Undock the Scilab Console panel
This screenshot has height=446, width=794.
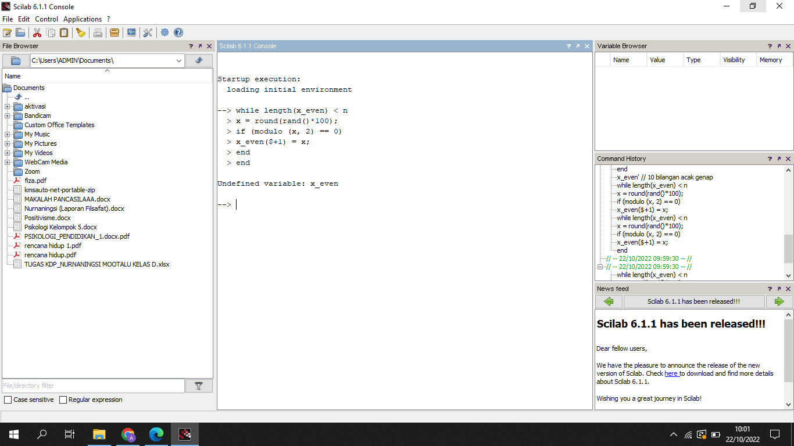point(578,46)
